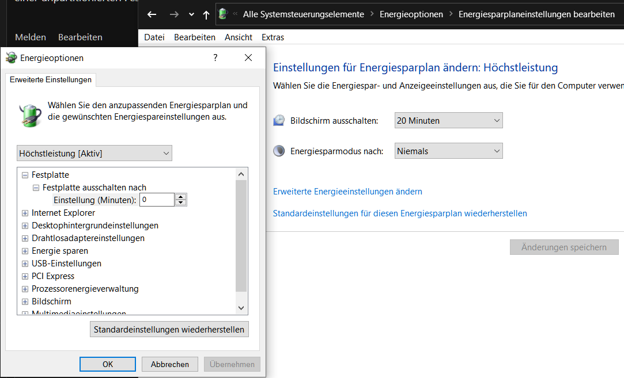Image resolution: width=624 pixels, height=378 pixels.
Task: Select the Erweiterte Einstellungen tab
Action: click(51, 79)
